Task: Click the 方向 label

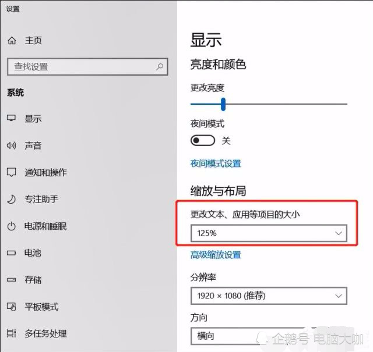Action: click(x=199, y=318)
